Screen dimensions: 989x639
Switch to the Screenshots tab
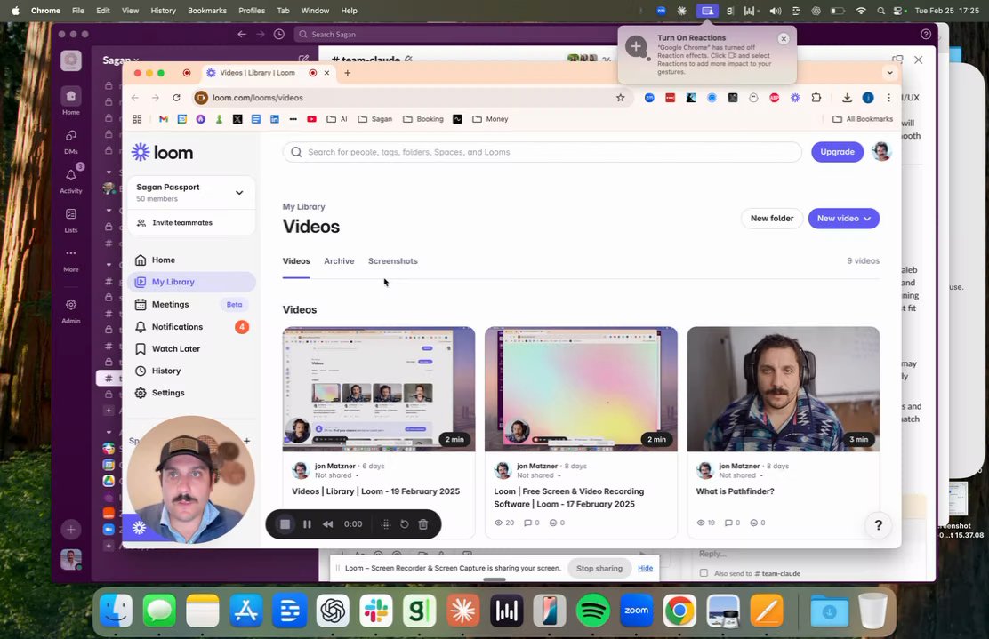tap(392, 261)
